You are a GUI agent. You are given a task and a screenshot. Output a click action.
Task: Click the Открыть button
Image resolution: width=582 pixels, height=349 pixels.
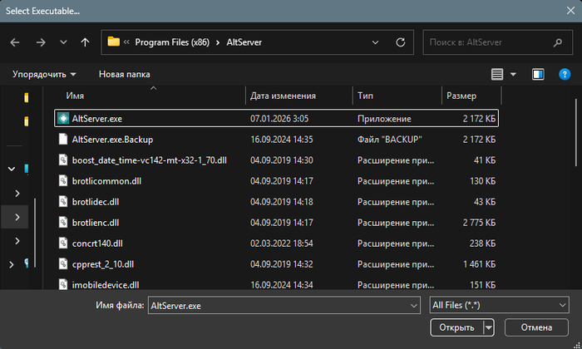(457, 327)
